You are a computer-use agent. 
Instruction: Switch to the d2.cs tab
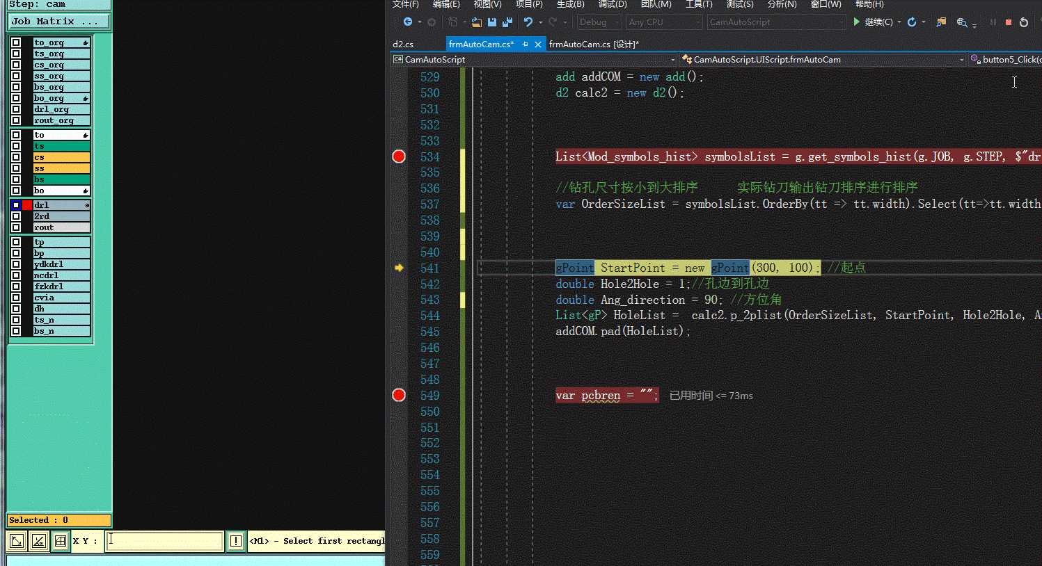coord(403,44)
